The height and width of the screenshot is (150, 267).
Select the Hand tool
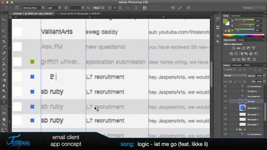pyautogui.click(x=4, y=119)
